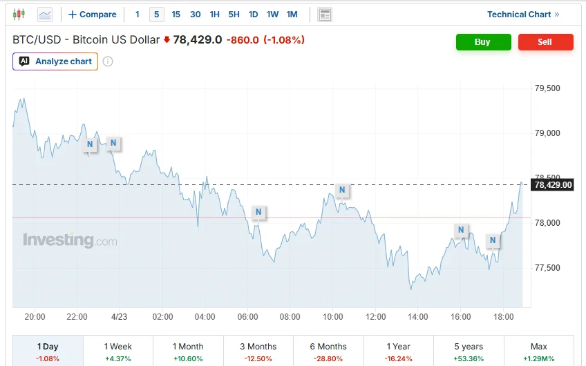Select the 5 years range tab

point(469,351)
